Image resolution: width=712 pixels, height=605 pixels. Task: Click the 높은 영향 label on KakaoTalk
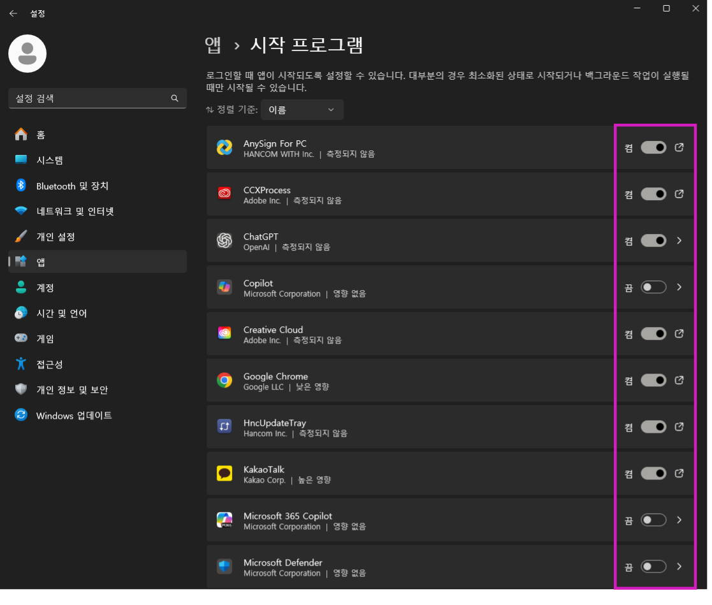coord(314,480)
